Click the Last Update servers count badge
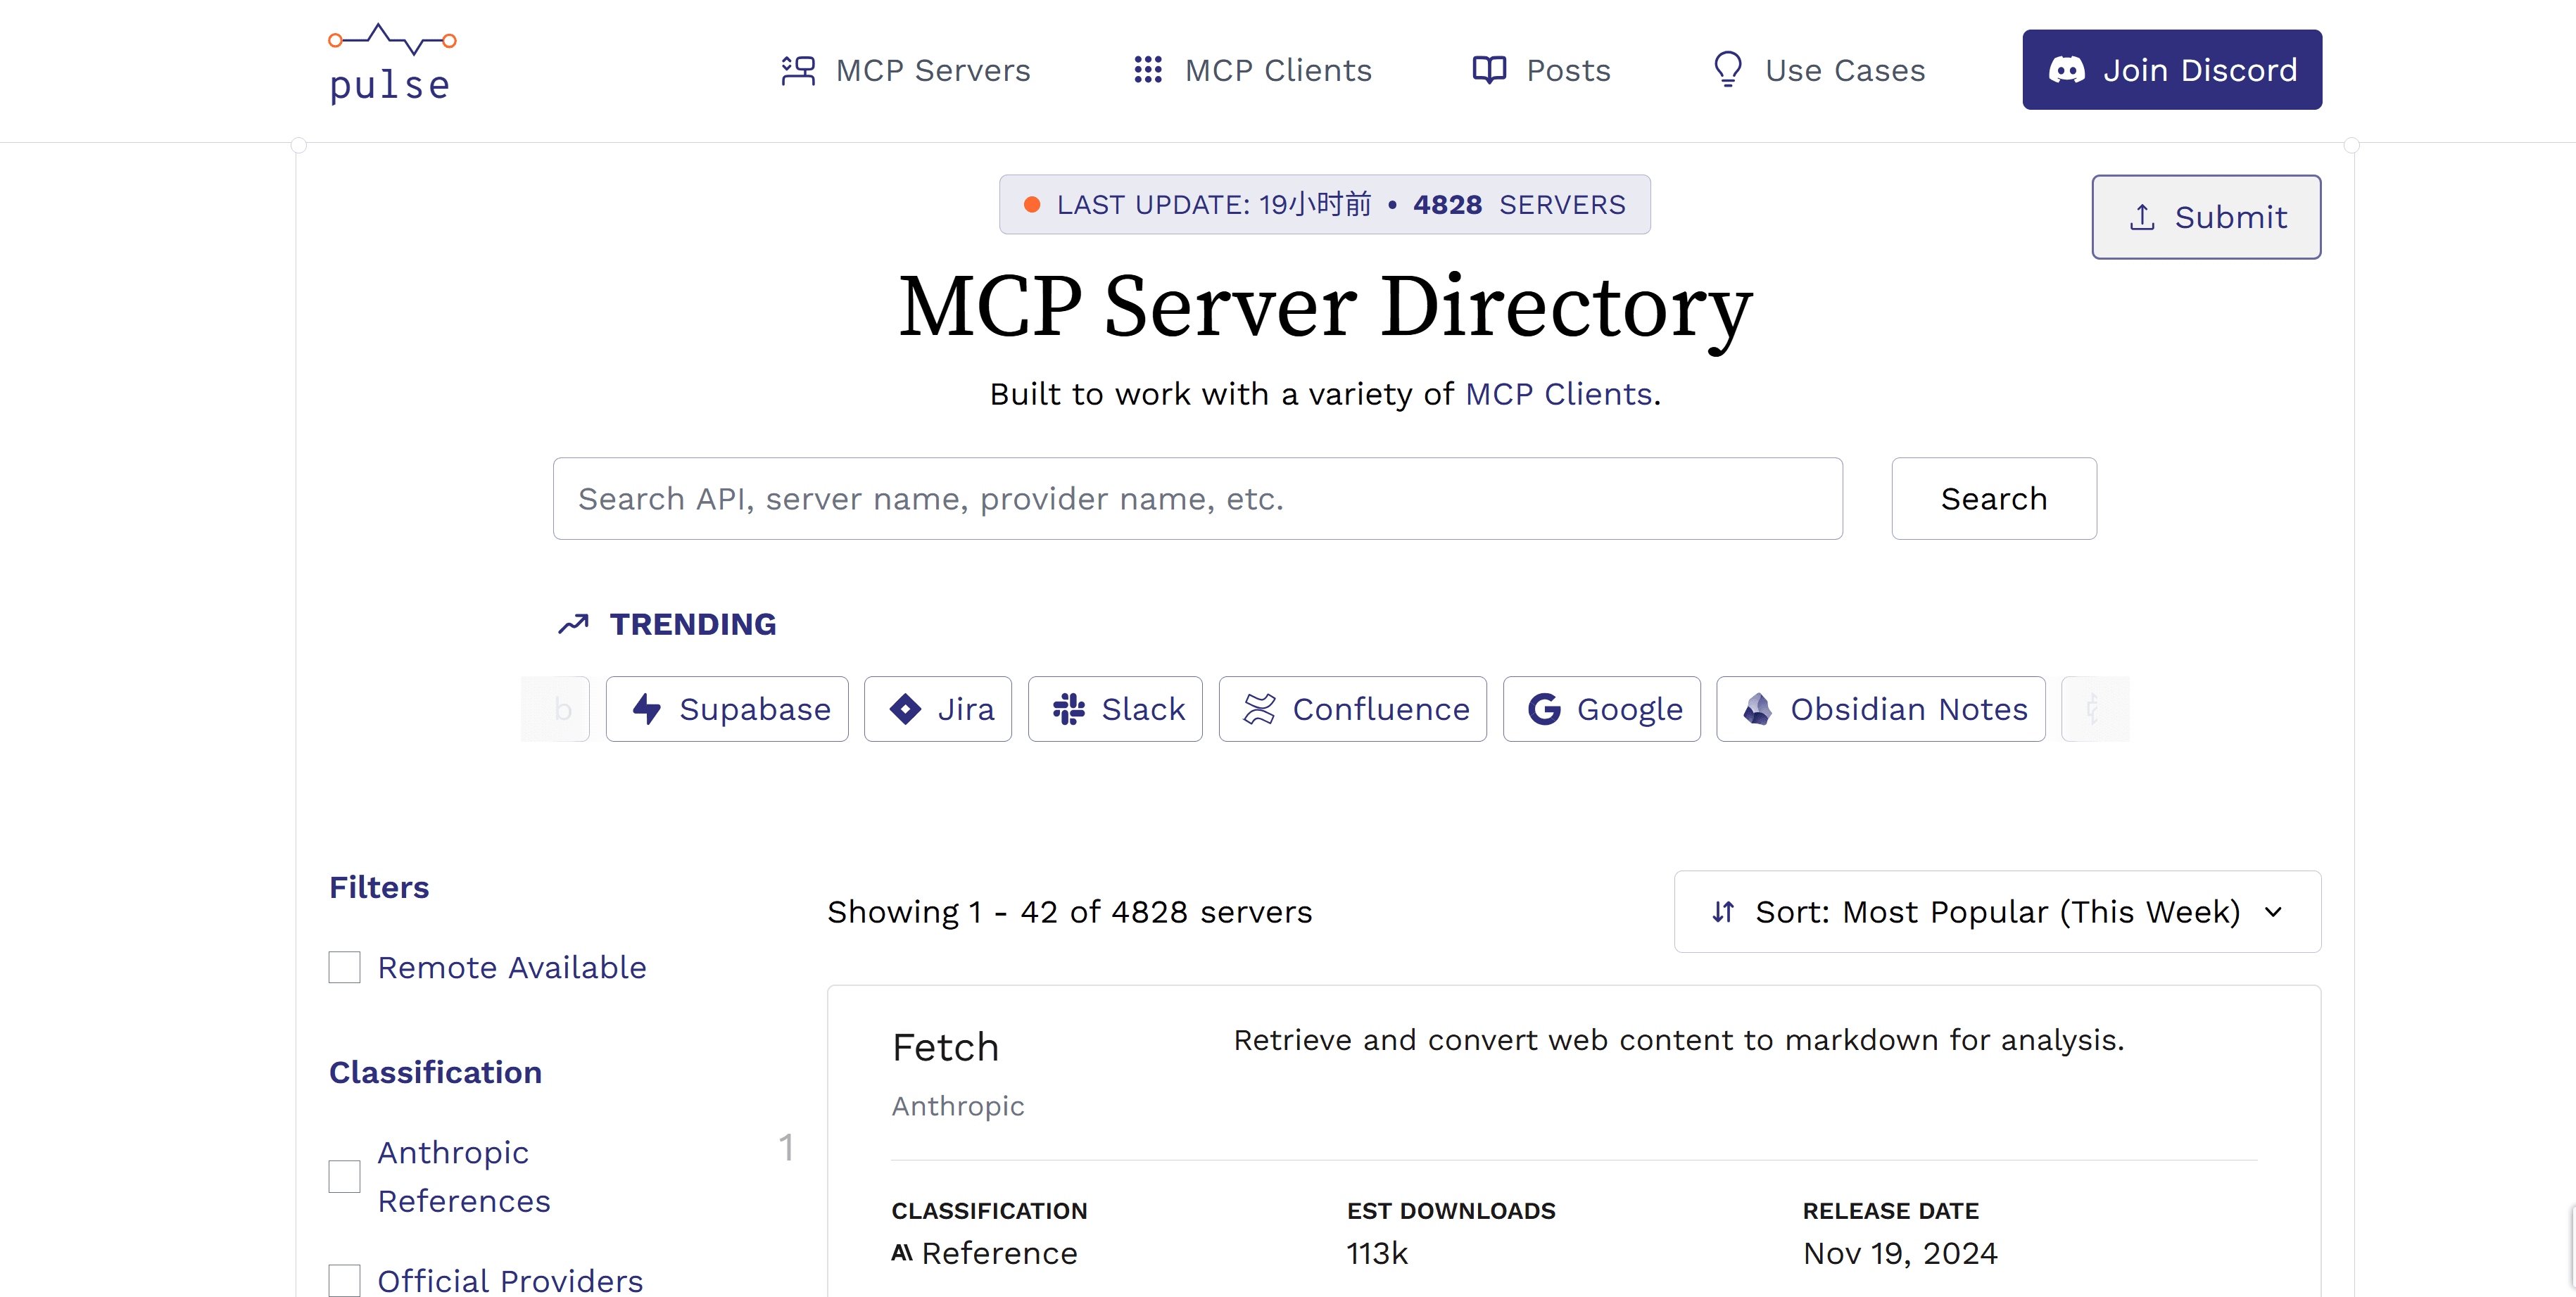 click(1324, 205)
